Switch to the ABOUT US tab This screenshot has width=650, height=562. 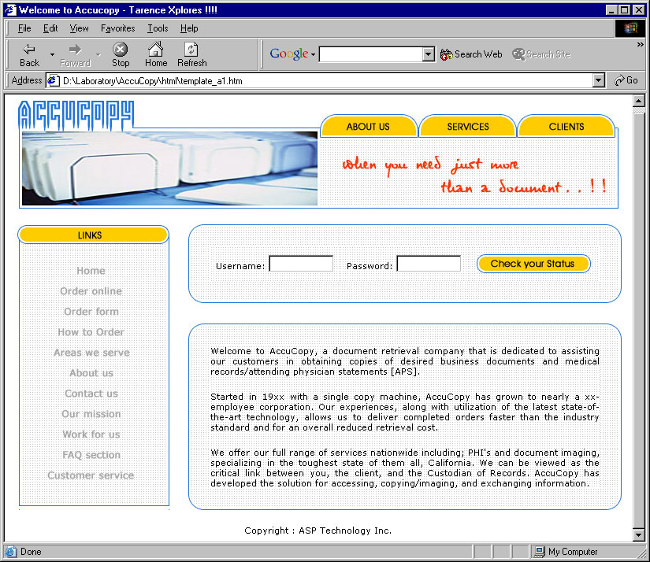[368, 126]
